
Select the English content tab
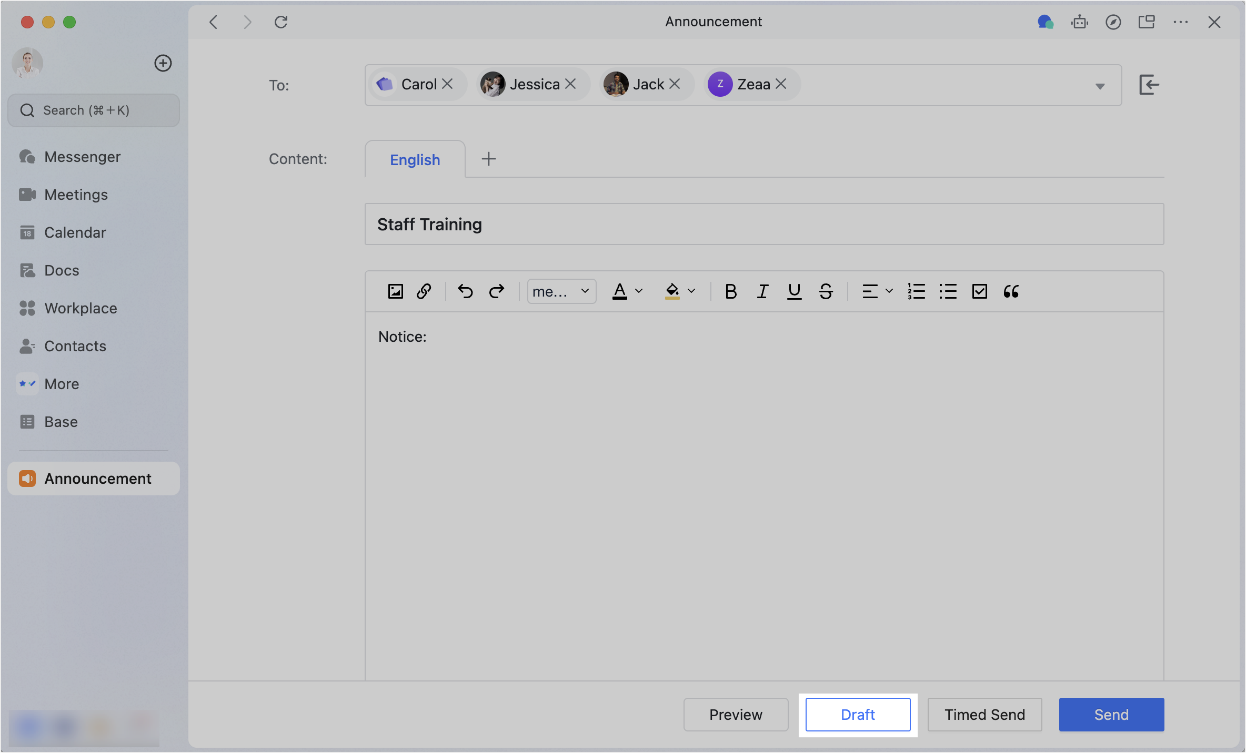click(415, 159)
